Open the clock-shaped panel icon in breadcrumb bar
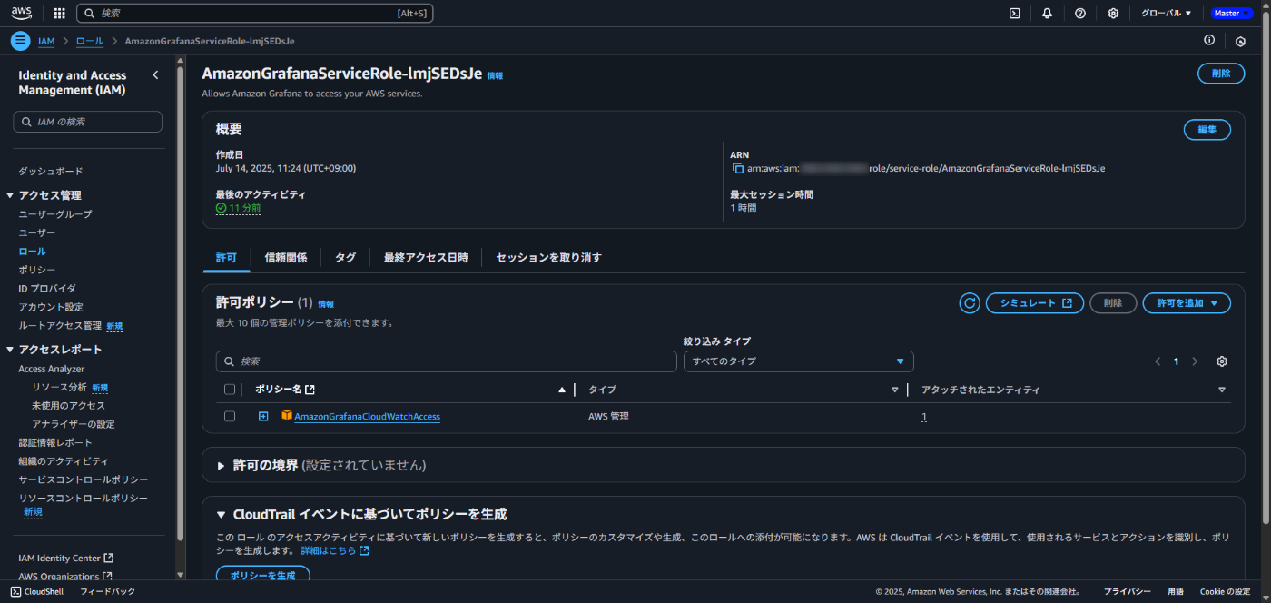This screenshot has width=1271, height=603. coord(1240,41)
